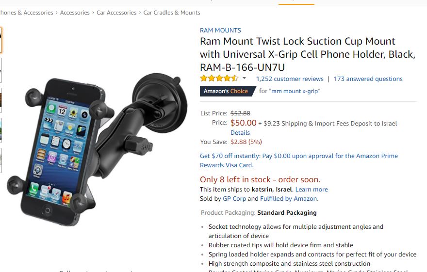Image resolution: width=427 pixels, height=272 pixels.
Task: Go to Car Accessories breadcrumb
Action: coord(116,13)
